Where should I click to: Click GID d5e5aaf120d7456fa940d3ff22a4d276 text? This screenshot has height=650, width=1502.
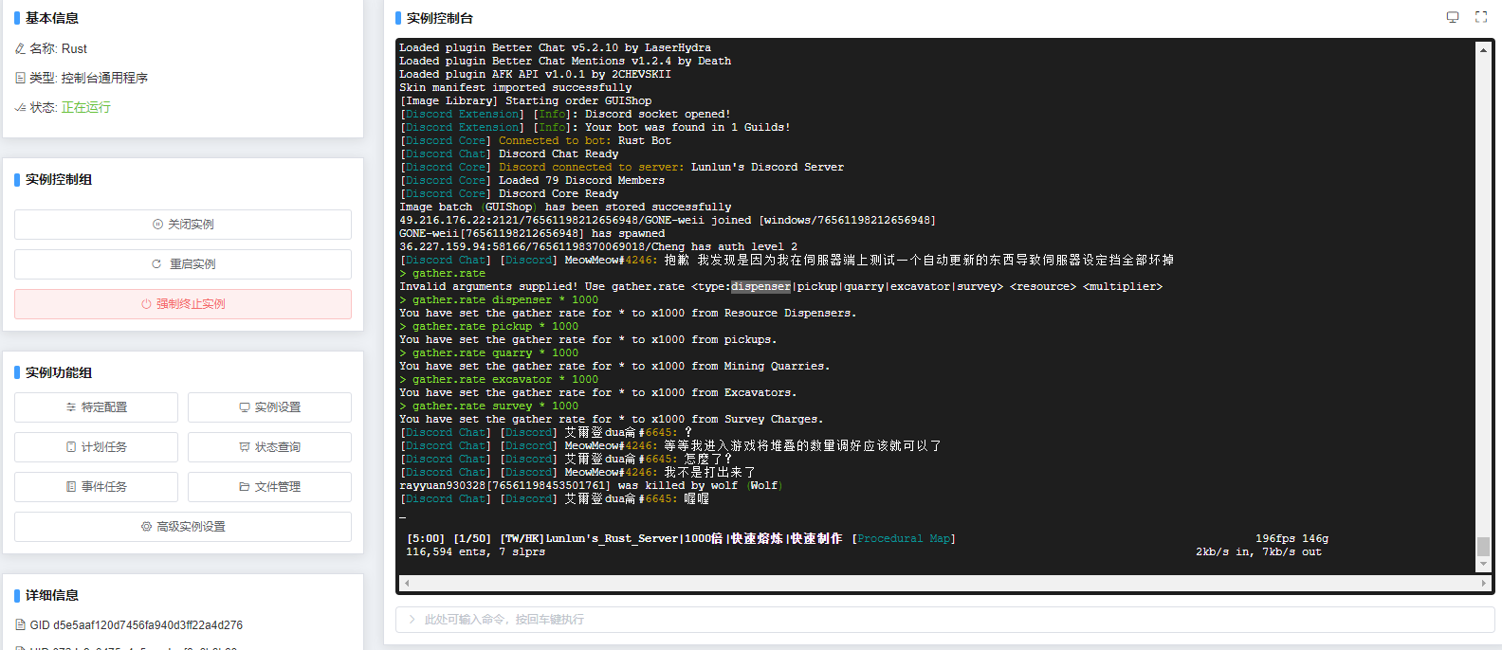tap(137, 625)
